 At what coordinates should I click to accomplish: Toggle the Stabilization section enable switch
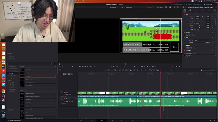(185, 48)
